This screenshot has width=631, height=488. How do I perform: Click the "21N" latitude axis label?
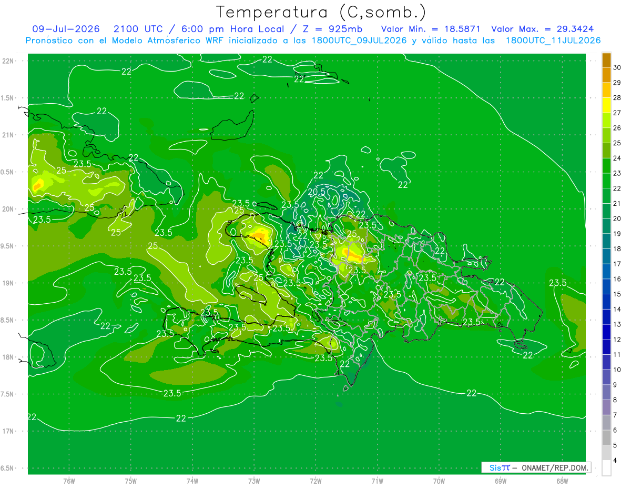[x=9, y=135]
